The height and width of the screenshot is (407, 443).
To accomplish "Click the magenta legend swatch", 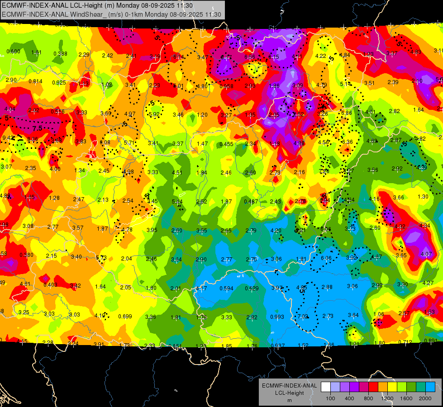I will pos(364,387).
